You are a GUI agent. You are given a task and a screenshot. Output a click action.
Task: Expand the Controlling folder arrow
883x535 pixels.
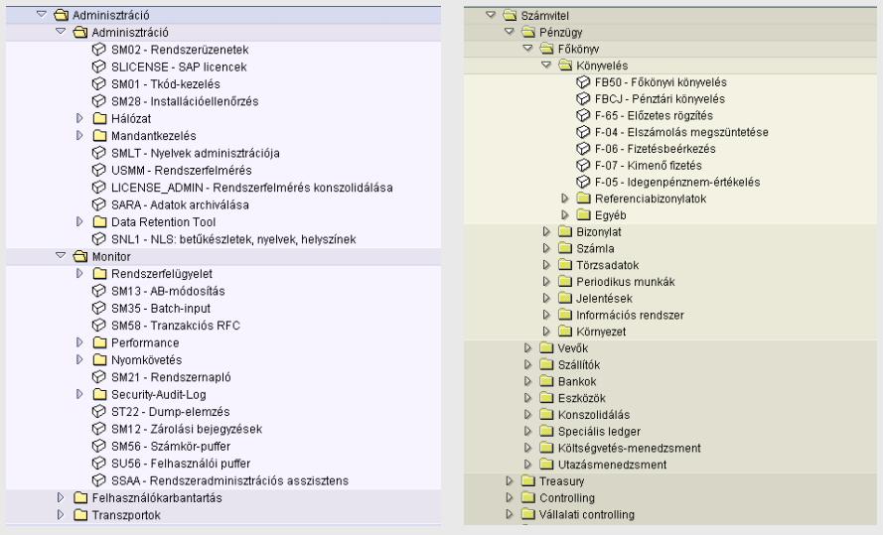510,498
